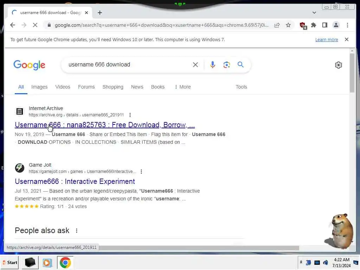Viewport: 360px width, 270px height.
Task: Click the archive.org details breadcrumb URL
Action: (76, 115)
